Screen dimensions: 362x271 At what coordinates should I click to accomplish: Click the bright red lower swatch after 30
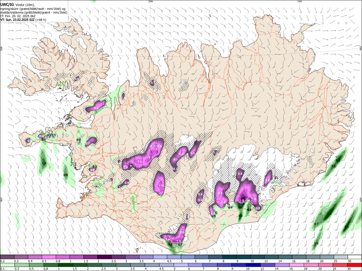[354, 265]
